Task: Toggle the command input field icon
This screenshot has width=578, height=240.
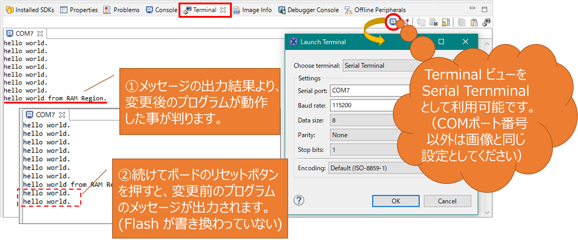Action: [x=421, y=22]
